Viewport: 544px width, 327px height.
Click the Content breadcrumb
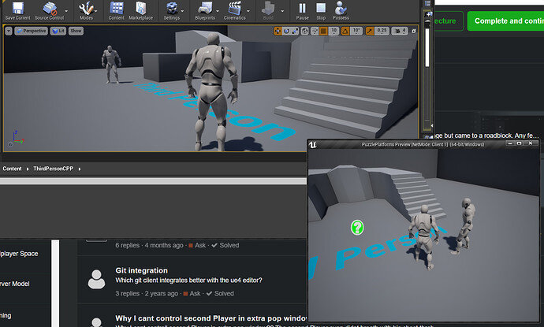[12, 169]
